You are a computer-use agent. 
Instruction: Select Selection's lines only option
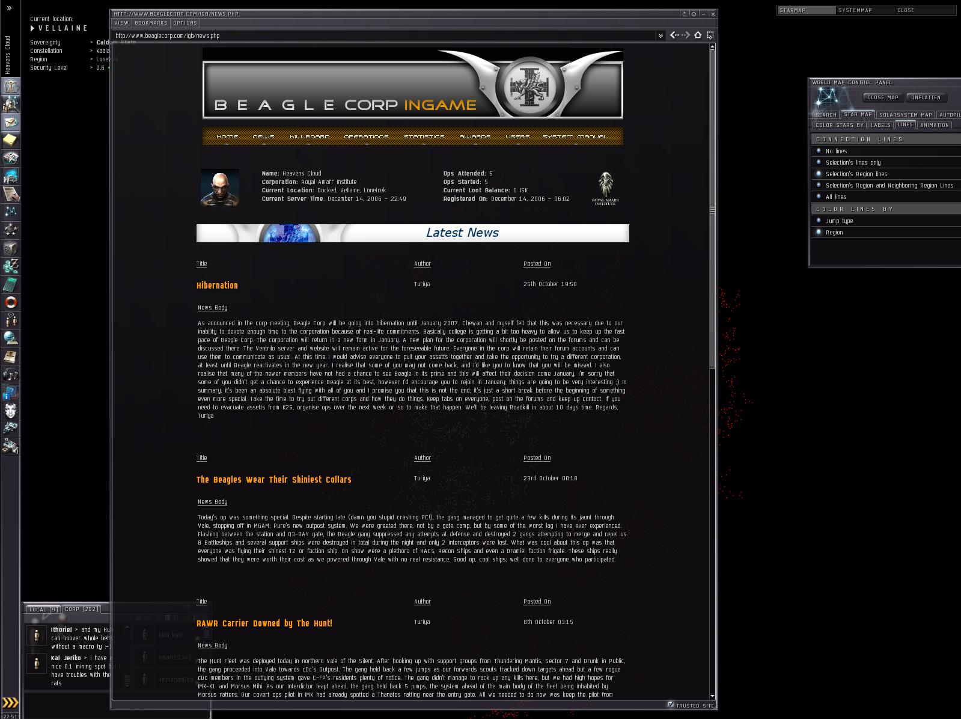(x=886, y=163)
